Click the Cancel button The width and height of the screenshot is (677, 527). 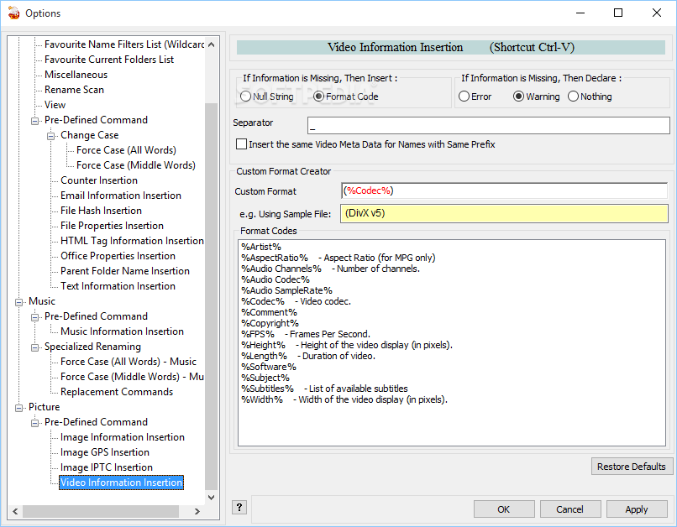pyautogui.click(x=570, y=509)
